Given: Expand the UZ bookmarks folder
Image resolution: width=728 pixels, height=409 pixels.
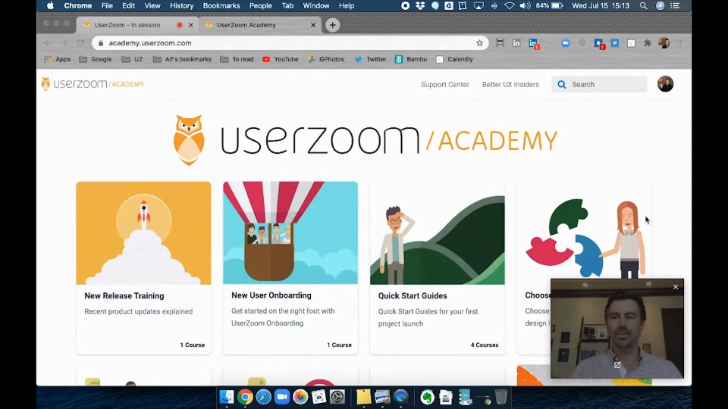Looking at the screenshot, I should point(132,59).
